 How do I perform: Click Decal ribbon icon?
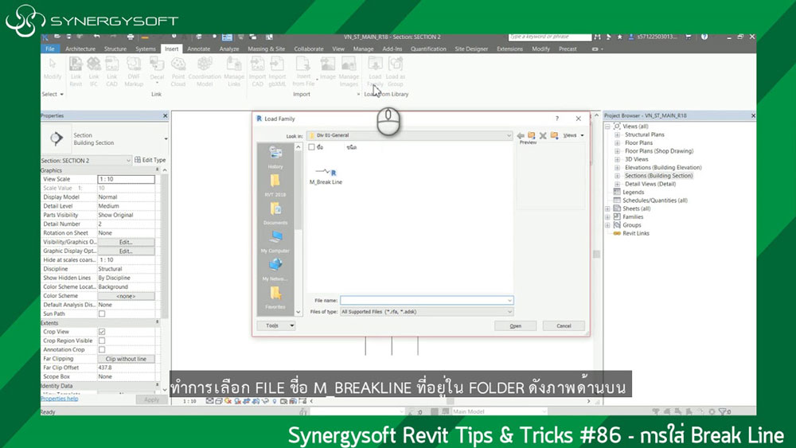pyautogui.click(x=157, y=71)
